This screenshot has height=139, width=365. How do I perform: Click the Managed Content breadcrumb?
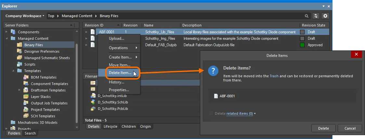(x=77, y=16)
